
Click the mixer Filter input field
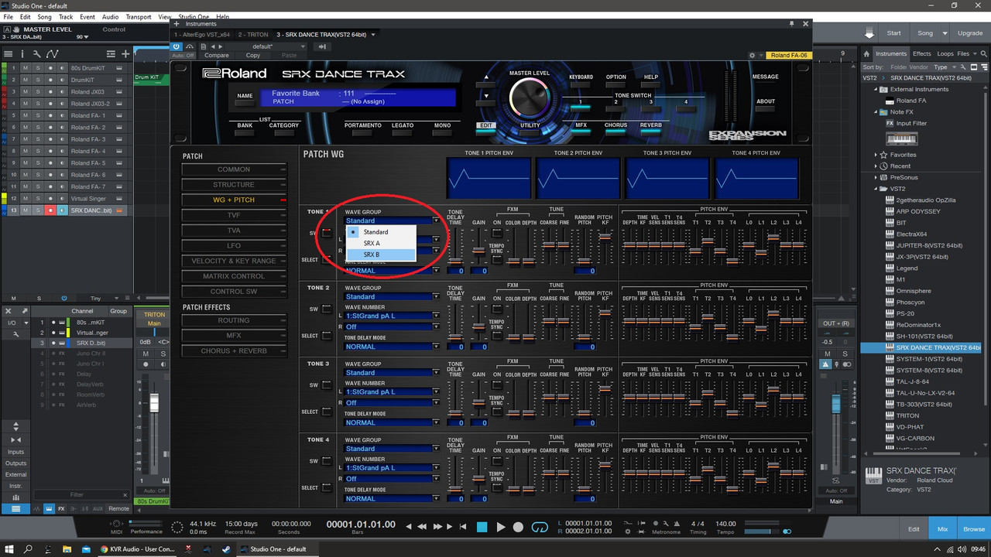coord(77,494)
